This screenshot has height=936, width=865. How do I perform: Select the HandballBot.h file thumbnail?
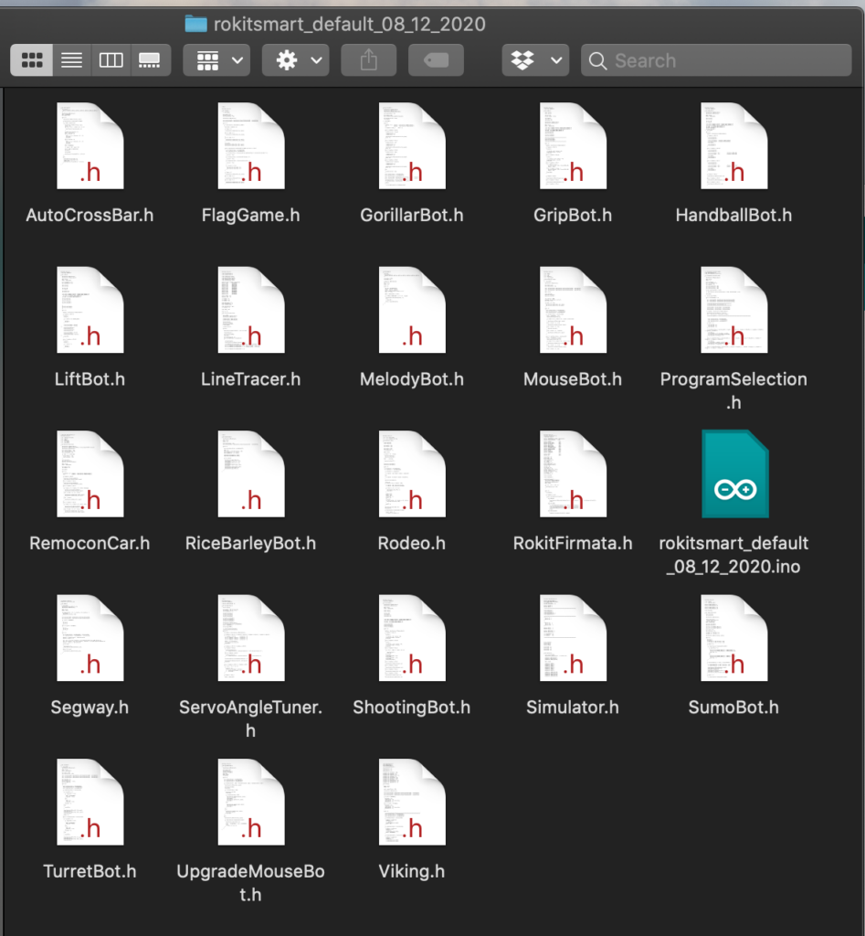tap(733, 146)
